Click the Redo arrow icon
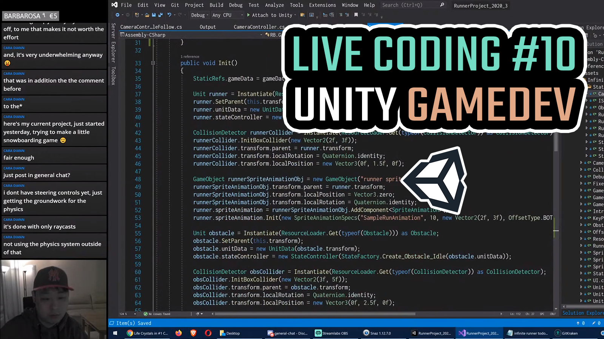The image size is (604, 339). tap(180, 15)
